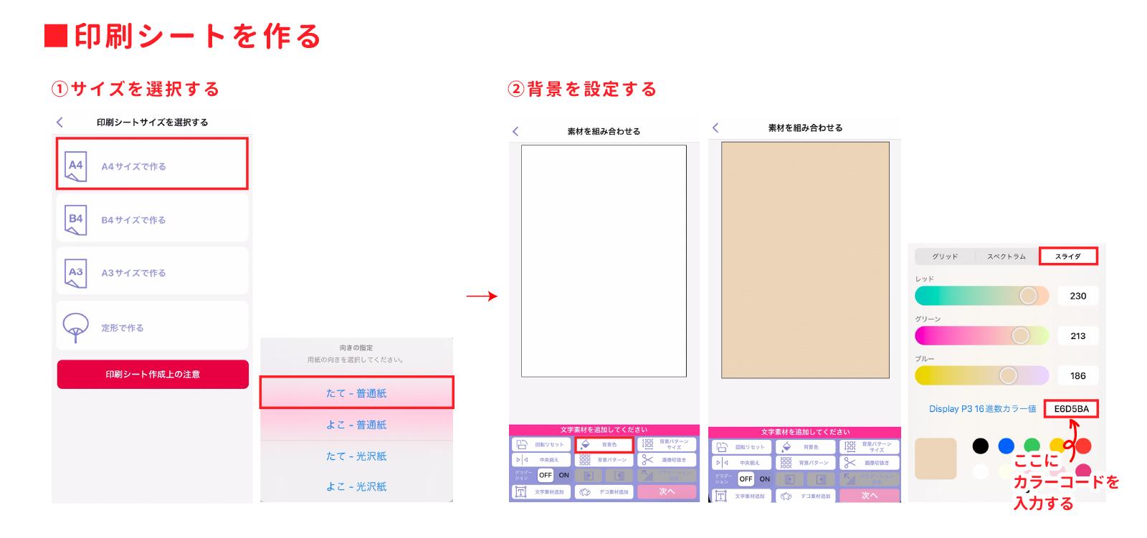Switch gradient to ON below the white canvas
This screenshot has height=538, width=1147.
pyautogui.click(x=564, y=475)
